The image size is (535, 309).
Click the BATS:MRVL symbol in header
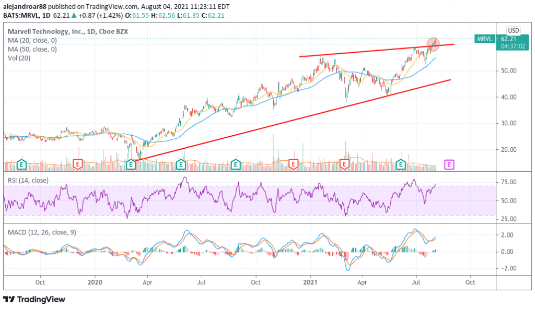click(x=20, y=15)
